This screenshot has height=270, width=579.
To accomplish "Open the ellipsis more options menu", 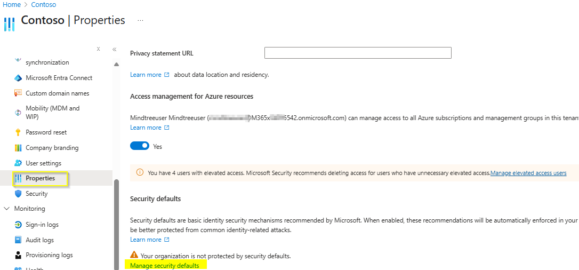I will (x=140, y=21).
